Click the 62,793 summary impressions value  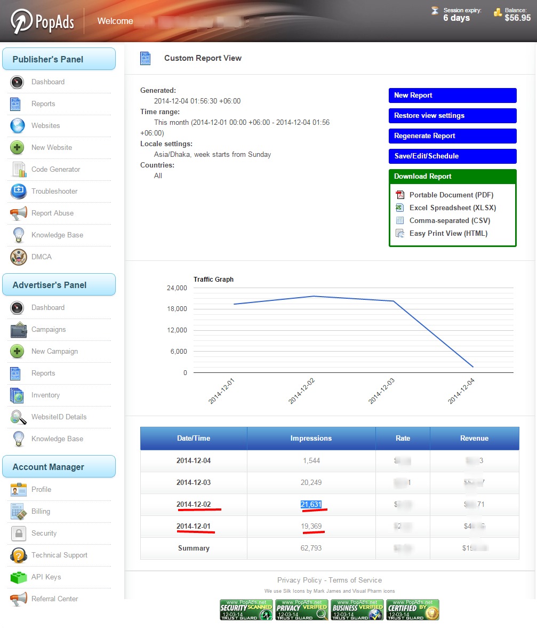coord(311,548)
